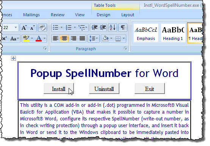210x146 pixels.
Task: Click the font size input field
Action: click(8, 28)
